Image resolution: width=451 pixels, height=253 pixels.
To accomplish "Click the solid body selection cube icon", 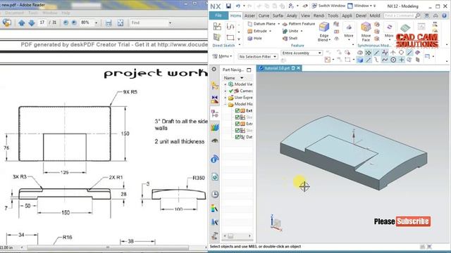I will [360, 60].
